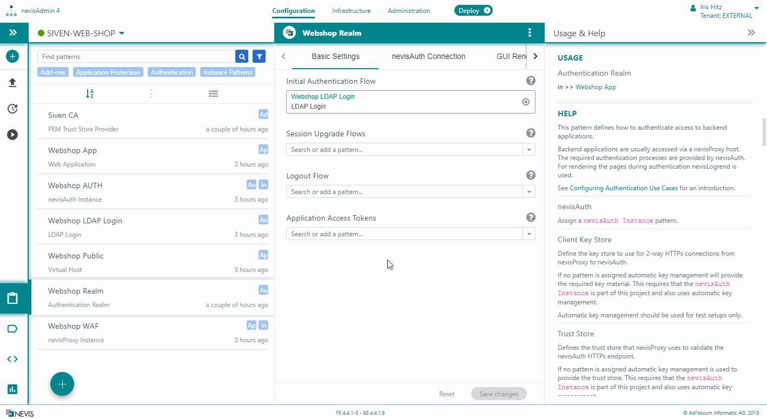Click the play icon in left sidebar
767x419 pixels.
[x=13, y=135]
